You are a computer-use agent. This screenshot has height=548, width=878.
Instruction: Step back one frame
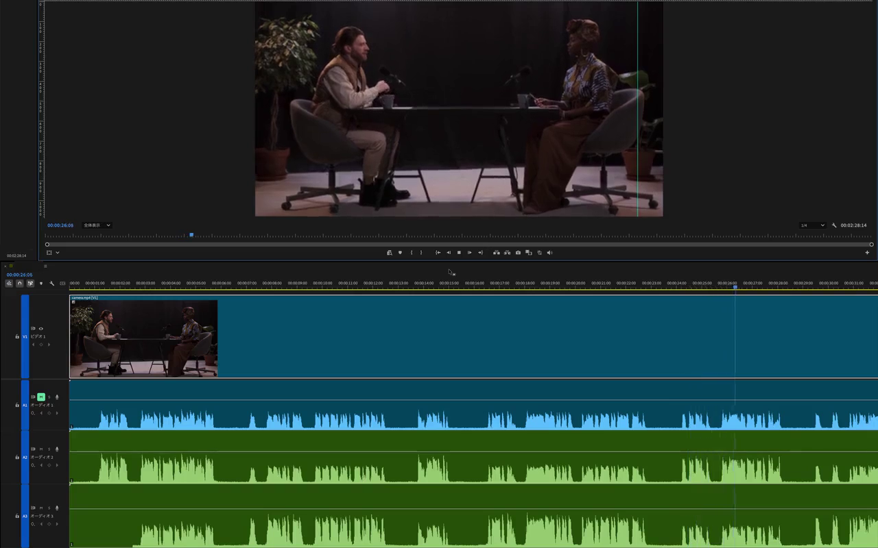pos(449,253)
